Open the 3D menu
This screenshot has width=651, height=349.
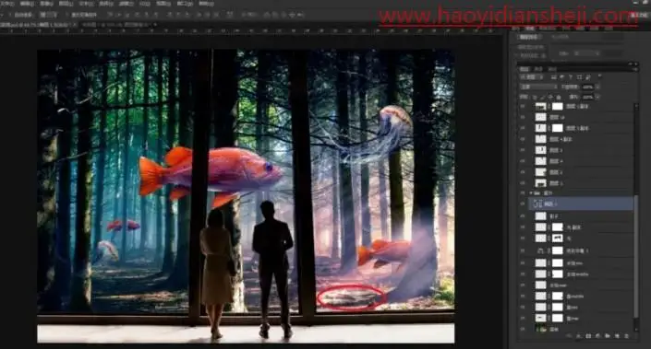click(x=144, y=4)
